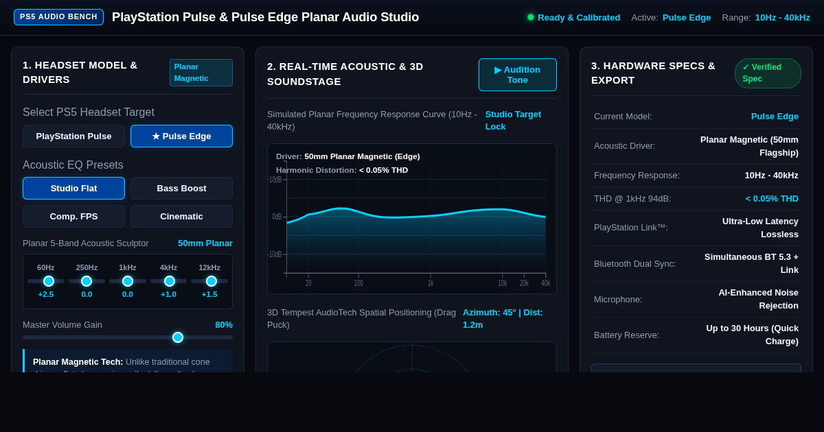Click the Azimuth 45° Dist 1.2m readout

(x=508, y=318)
